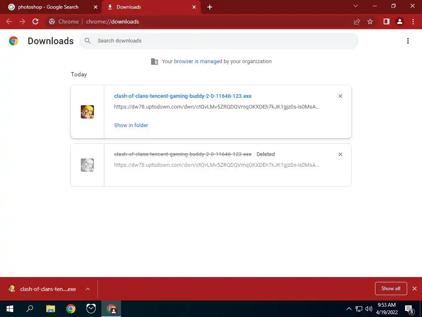Click the struck-through deleted file name

(x=183, y=154)
